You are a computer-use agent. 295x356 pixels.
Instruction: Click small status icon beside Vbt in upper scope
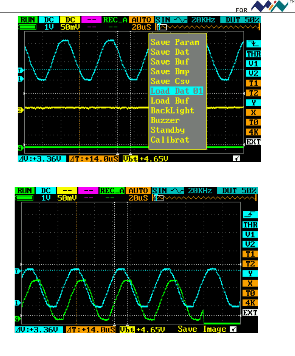pos(236,158)
